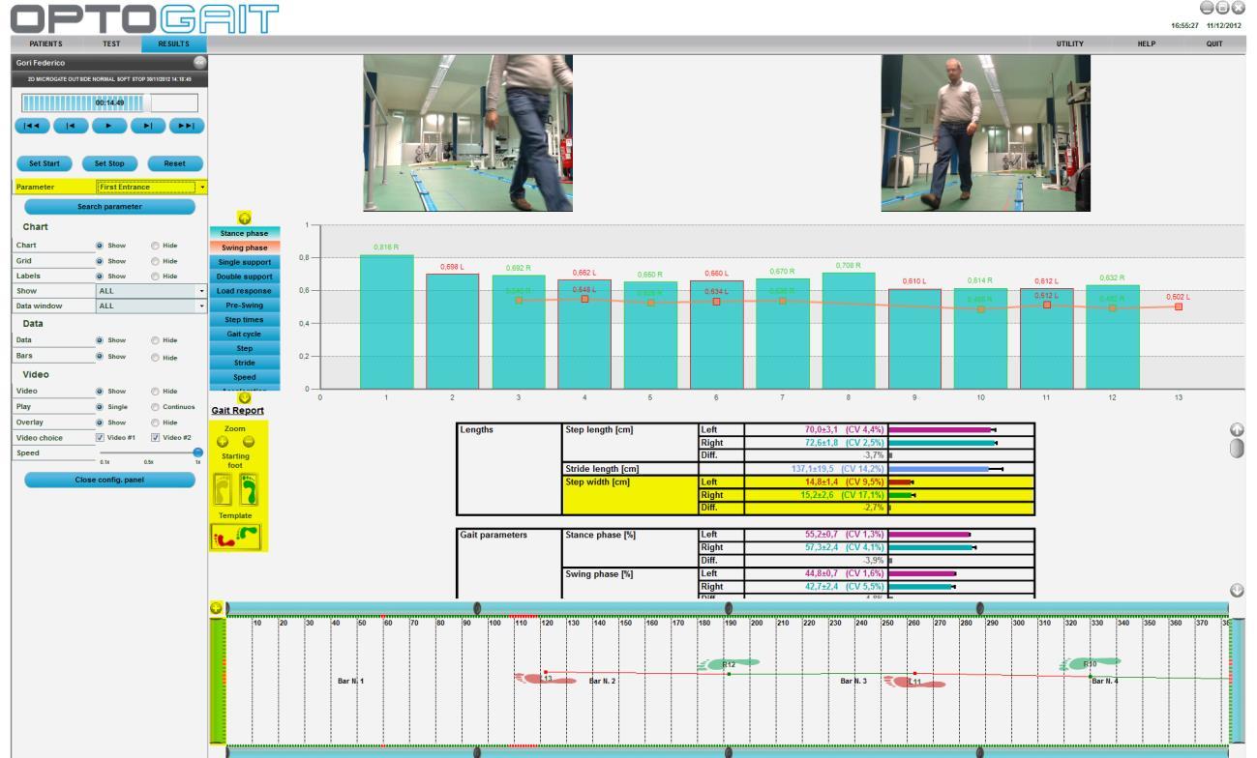Open the UTILITY menu
The height and width of the screenshot is (758, 1257).
click(1069, 44)
